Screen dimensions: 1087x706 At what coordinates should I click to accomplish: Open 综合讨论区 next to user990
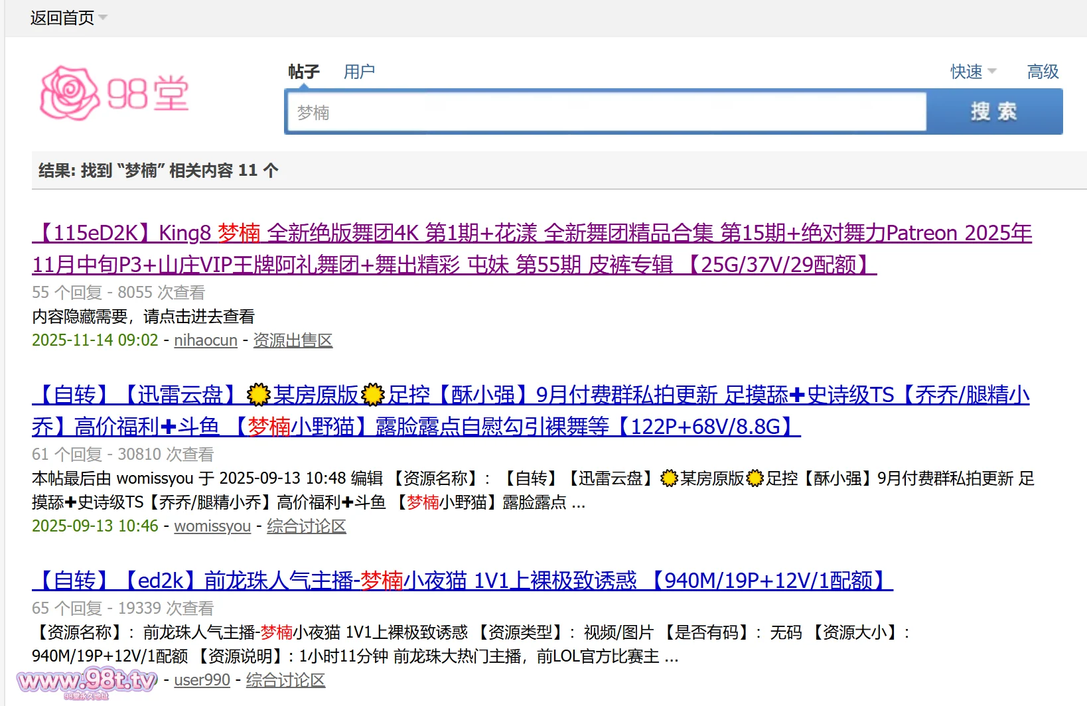pos(285,680)
